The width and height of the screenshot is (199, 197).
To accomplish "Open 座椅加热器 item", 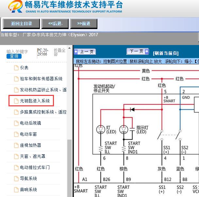I will coord(30,145).
